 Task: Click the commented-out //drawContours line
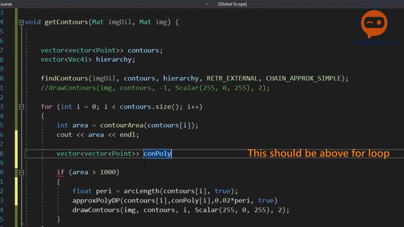155,88
